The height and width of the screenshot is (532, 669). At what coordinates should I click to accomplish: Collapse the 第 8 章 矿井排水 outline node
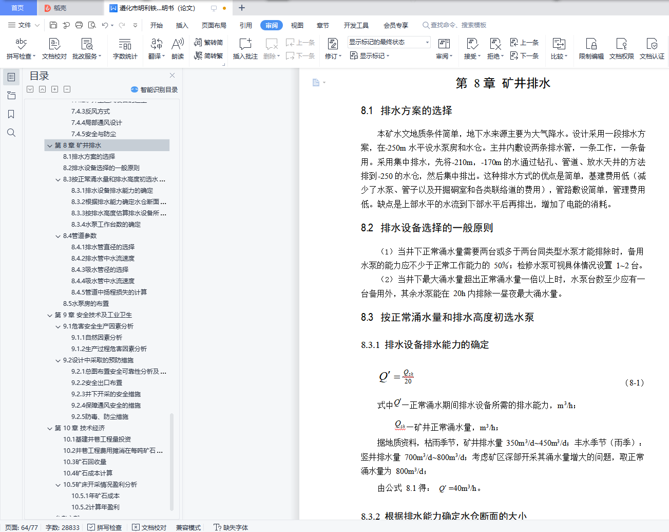pos(50,145)
